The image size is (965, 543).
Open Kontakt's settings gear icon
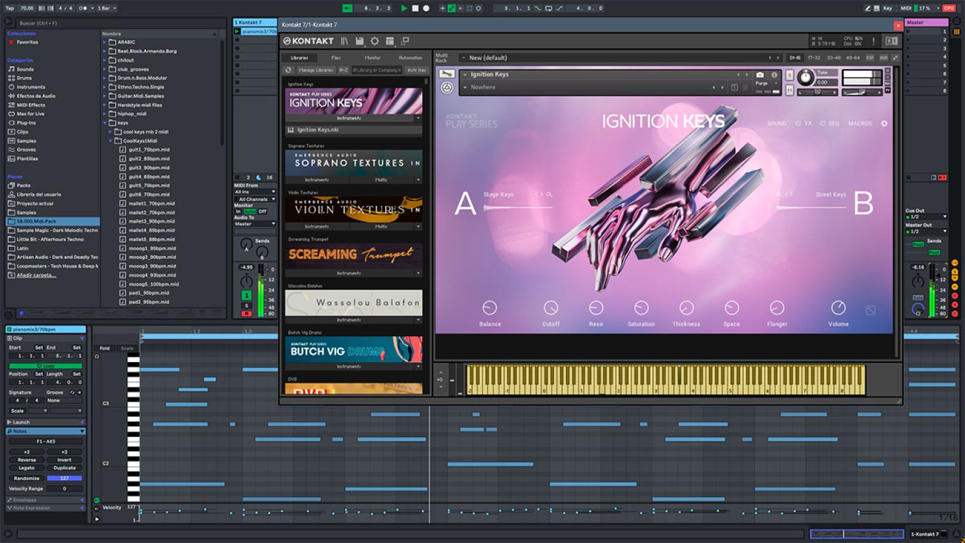[375, 41]
